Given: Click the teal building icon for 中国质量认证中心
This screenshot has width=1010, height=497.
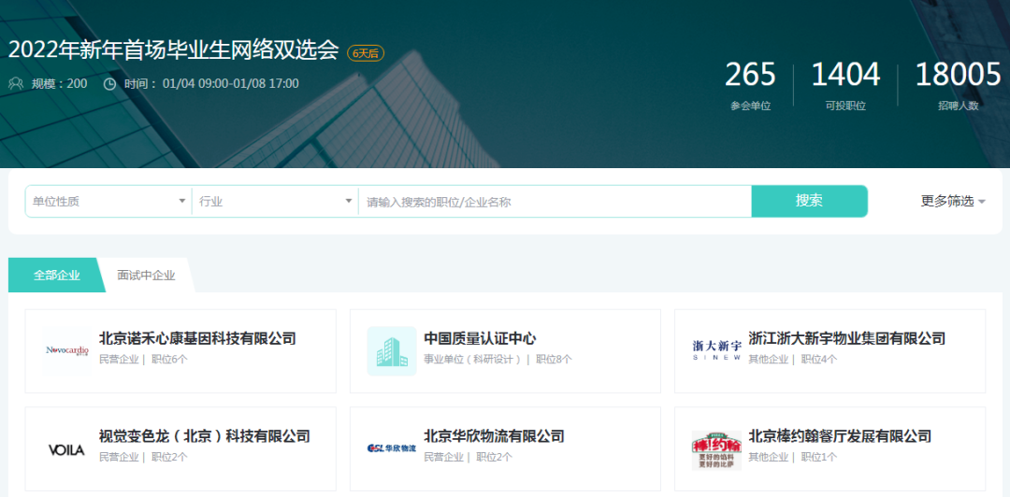Looking at the screenshot, I should 392,350.
